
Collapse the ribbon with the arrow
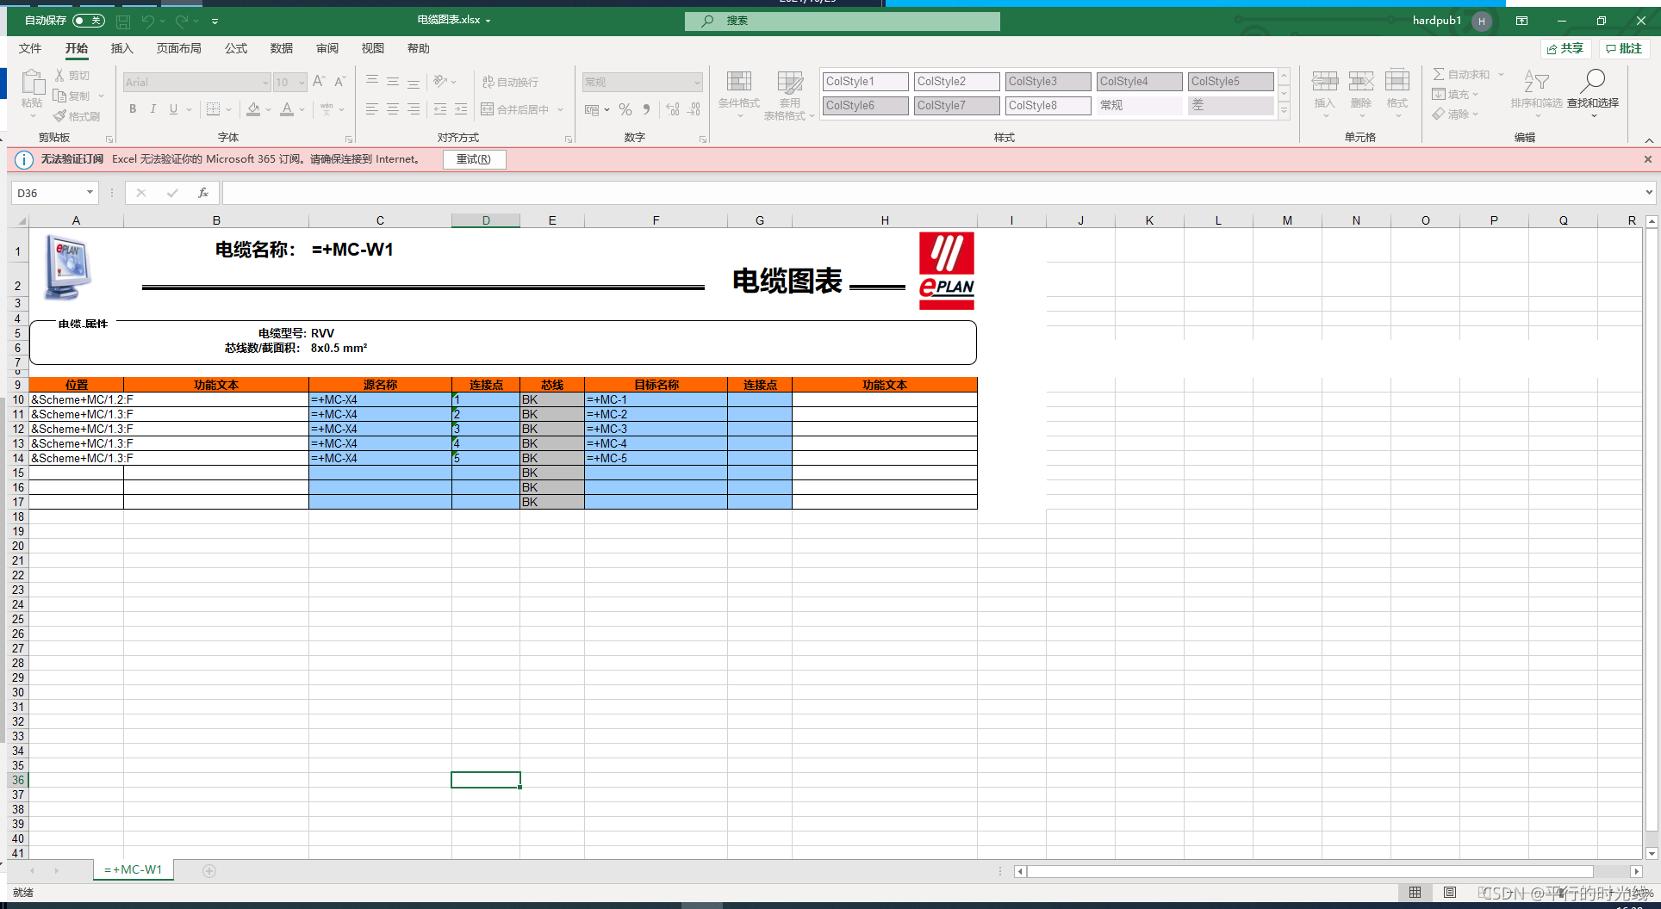(1649, 140)
